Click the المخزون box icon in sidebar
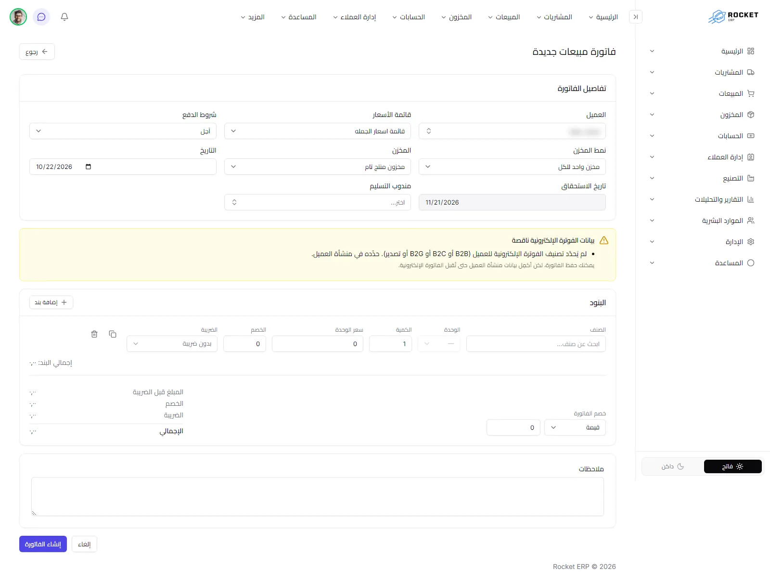 coord(751,115)
